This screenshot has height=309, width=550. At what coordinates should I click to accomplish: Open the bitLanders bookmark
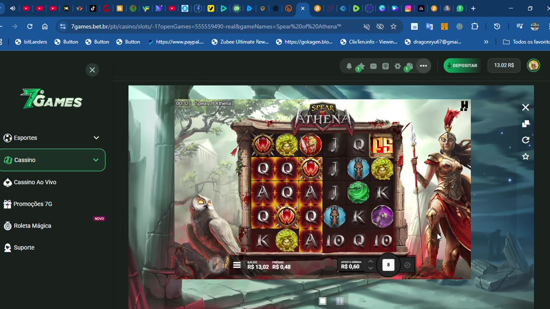tap(31, 42)
